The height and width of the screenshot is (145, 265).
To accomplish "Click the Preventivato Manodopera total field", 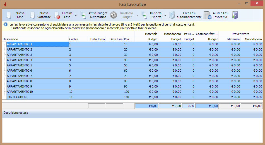I will 252,106.
